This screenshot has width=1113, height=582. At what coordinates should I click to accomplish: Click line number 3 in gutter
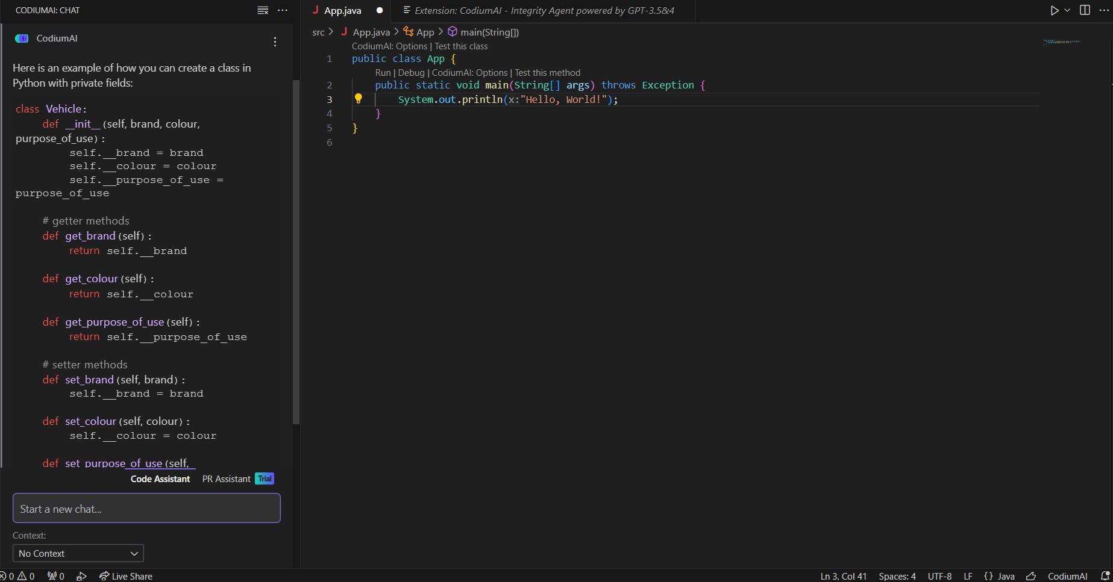point(329,99)
